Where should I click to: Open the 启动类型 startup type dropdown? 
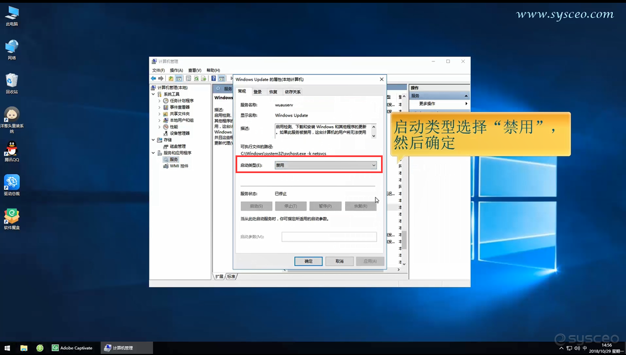[x=326, y=165]
